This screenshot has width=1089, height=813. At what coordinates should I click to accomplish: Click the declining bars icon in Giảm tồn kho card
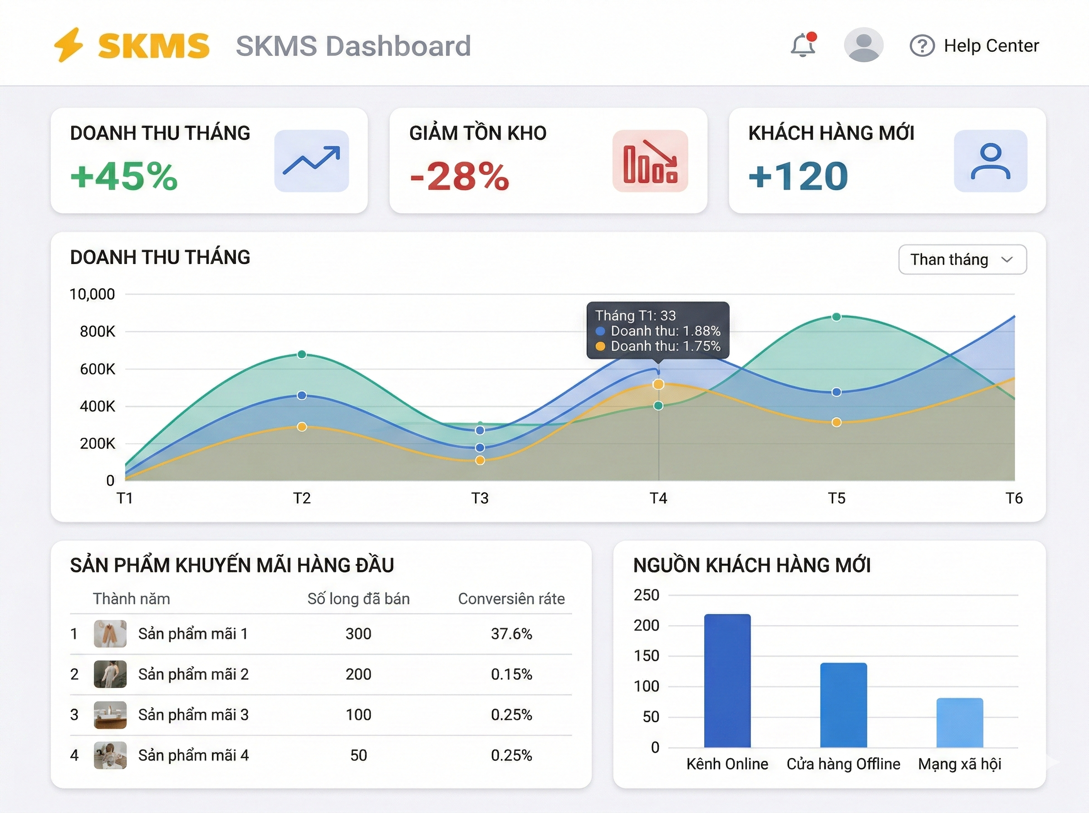[x=650, y=161]
